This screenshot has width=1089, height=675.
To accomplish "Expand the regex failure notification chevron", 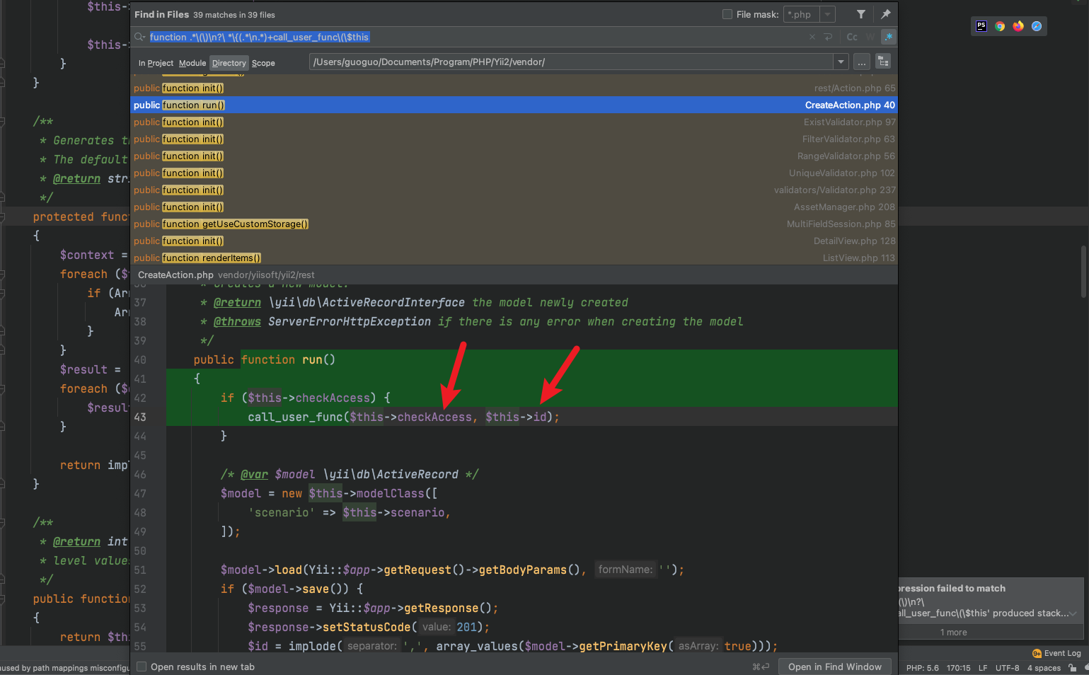I will coord(1073,613).
